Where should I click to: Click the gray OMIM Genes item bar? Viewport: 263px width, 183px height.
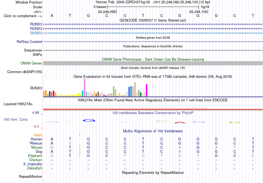click(153, 63)
